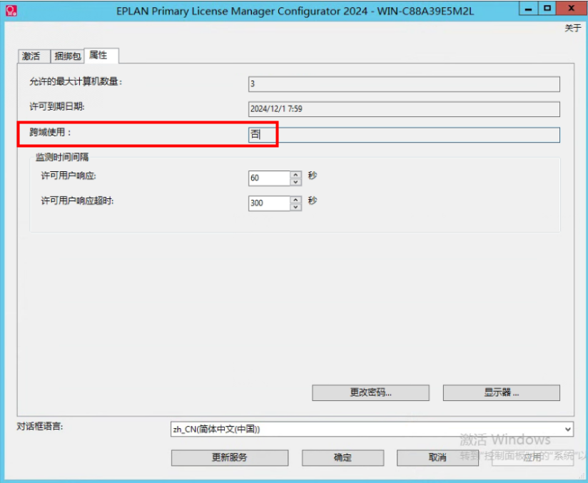Increase 许可用户响应 value with up arrow
Screen dimensions: 588x483
coord(296,174)
